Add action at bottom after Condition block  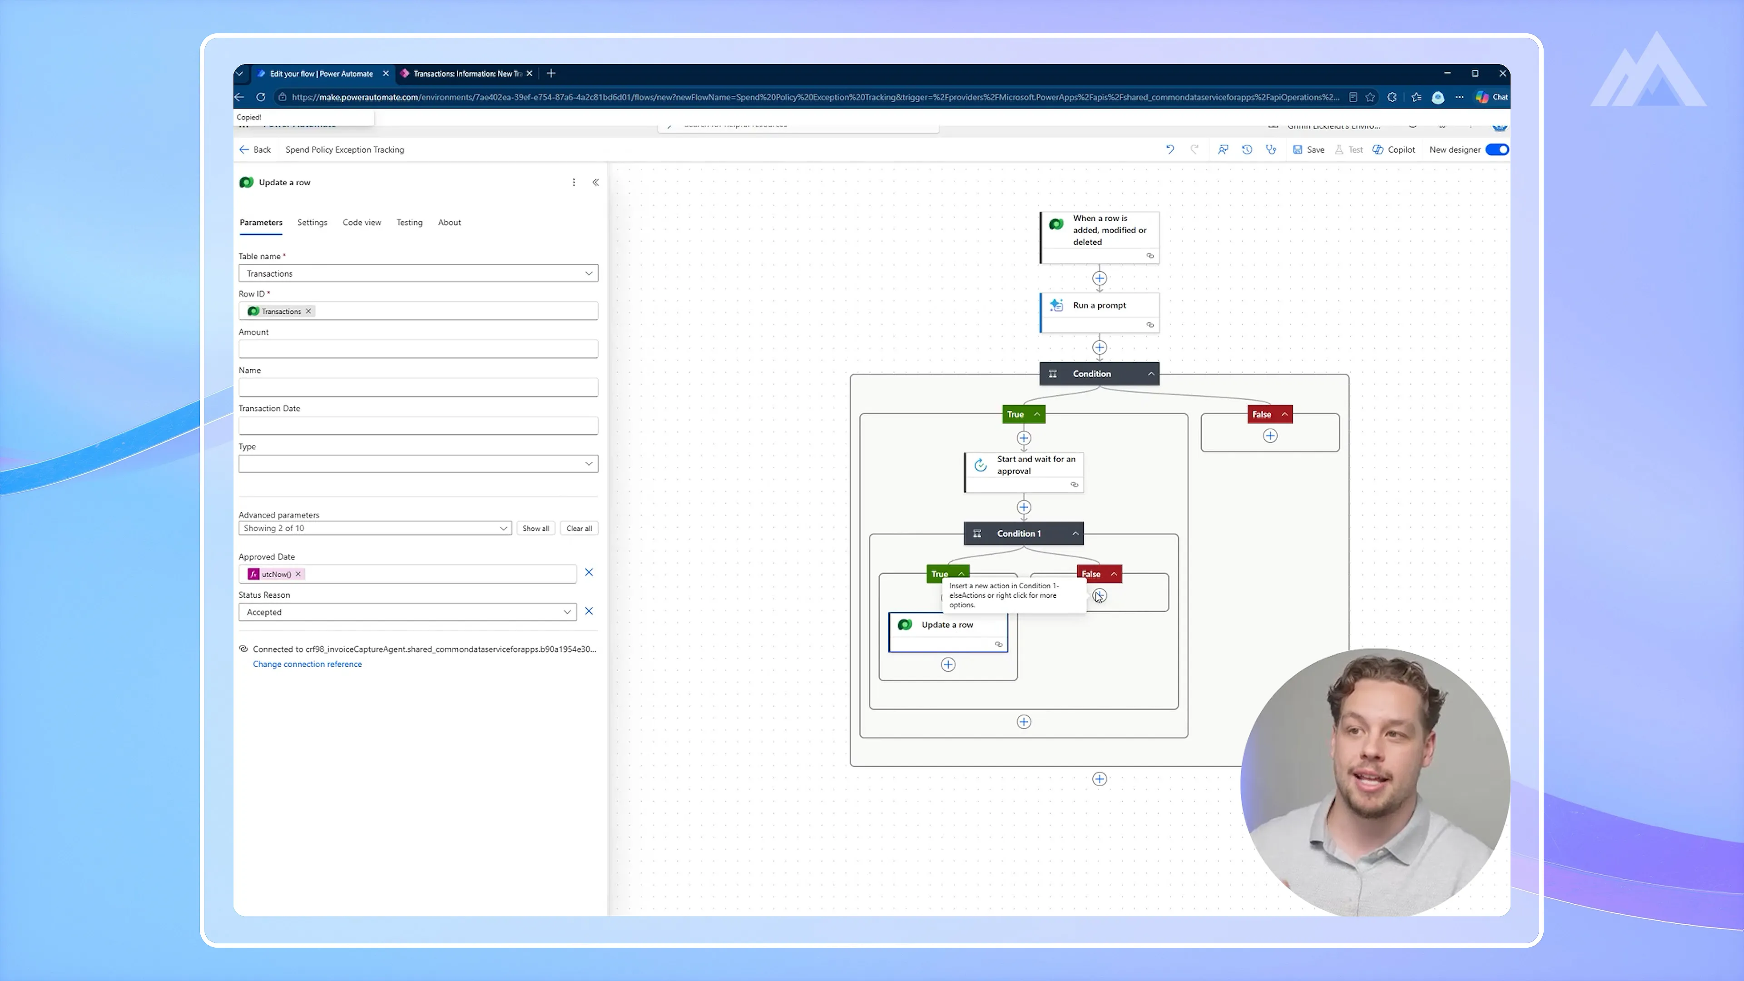(x=1100, y=779)
